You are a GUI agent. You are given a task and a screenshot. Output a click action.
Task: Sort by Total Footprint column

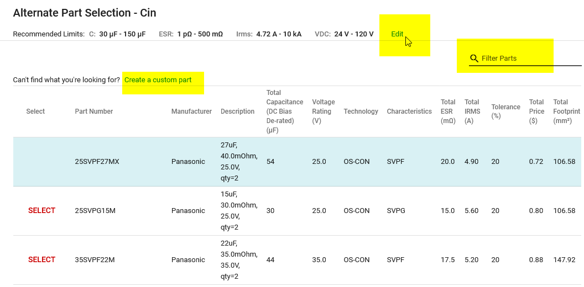click(566, 111)
